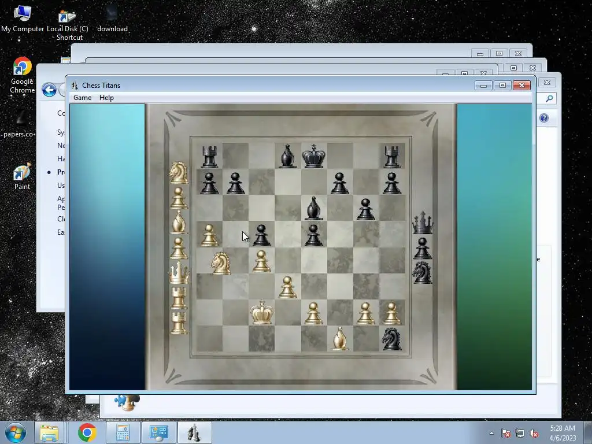The image size is (592, 444).
Task: Switch to Chess Titans taskbar button
Action: click(x=194, y=432)
